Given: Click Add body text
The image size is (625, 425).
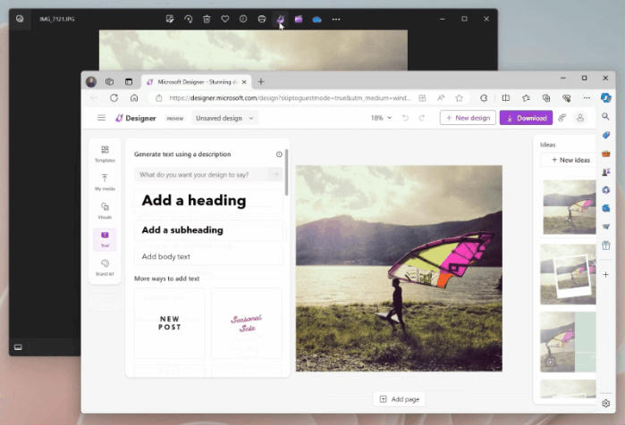Looking at the screenshot, I should 208,256.
